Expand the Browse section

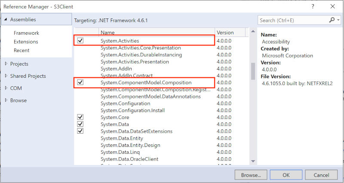click(6, 101)
